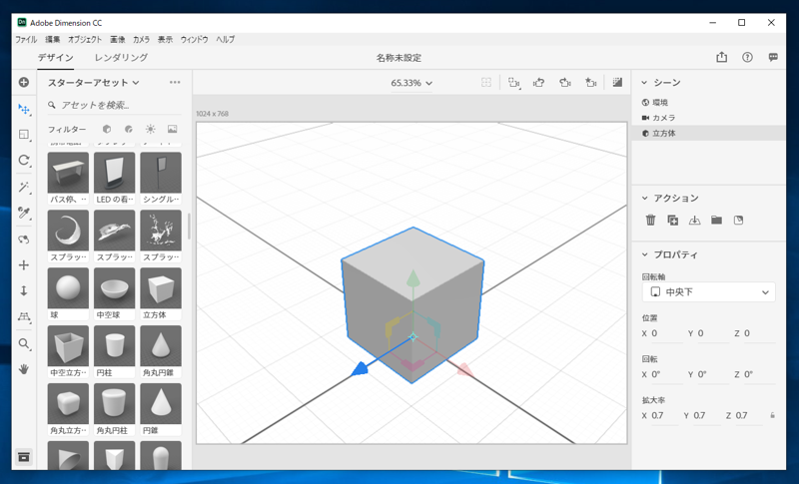Click the share export icon
The height and width of the screenshot is (484, 799).
point(721,57)
